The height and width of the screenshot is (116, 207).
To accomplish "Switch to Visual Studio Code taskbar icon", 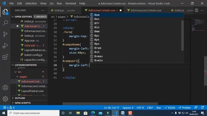I will (x=115, y=113).
